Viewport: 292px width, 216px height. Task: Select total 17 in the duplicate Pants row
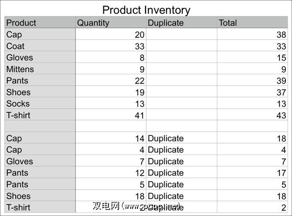click(252, 173)
